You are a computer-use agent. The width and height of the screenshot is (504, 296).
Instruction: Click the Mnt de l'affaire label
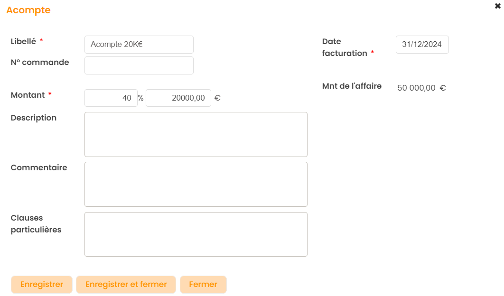352,86
